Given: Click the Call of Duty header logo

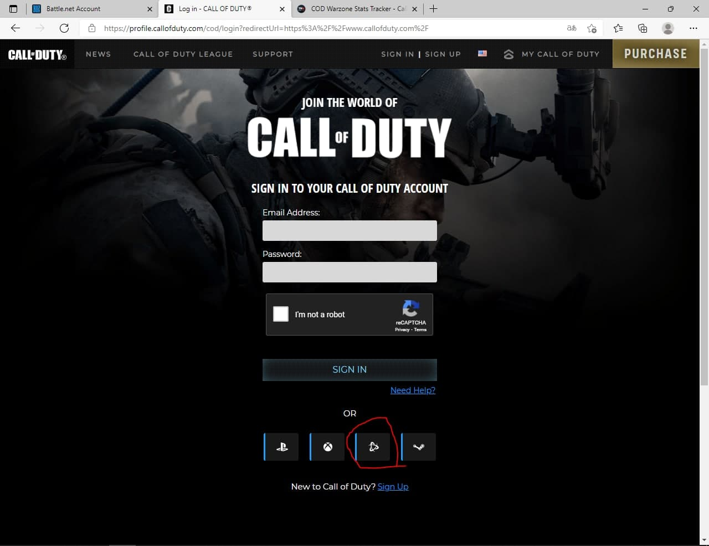Looking at the screenshot, I should click(x=37, y=54).
